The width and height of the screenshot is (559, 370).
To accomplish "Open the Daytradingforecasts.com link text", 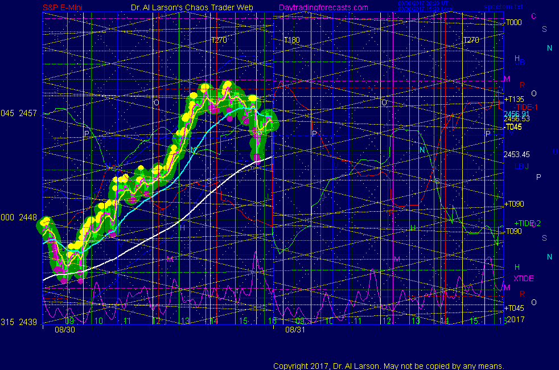I will click(323, 7).
